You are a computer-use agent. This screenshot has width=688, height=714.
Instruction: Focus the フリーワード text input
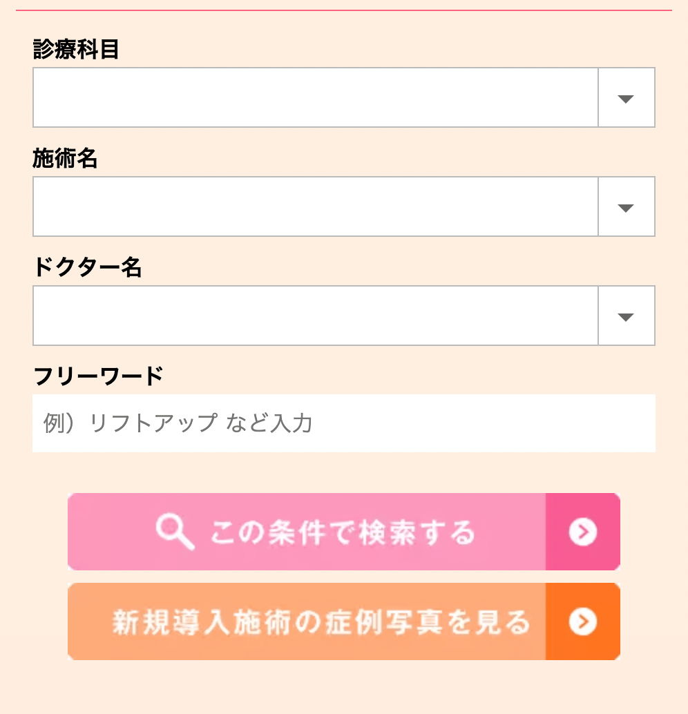344,423
